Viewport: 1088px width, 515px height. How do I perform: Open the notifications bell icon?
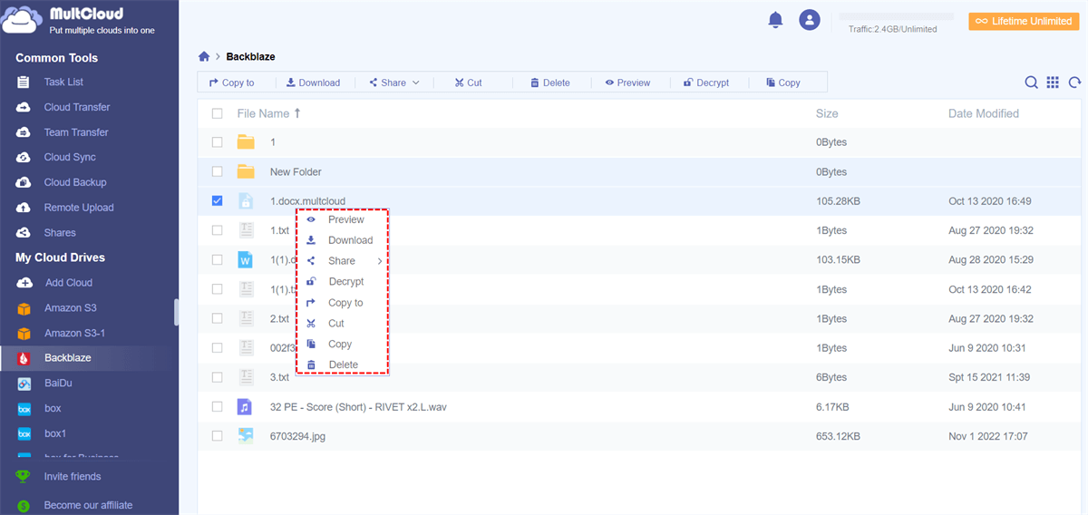click(x=775, y=20)
